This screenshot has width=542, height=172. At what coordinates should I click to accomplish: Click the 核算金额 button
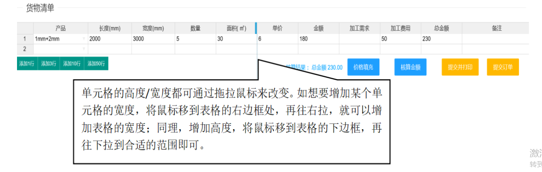(410, 67)
